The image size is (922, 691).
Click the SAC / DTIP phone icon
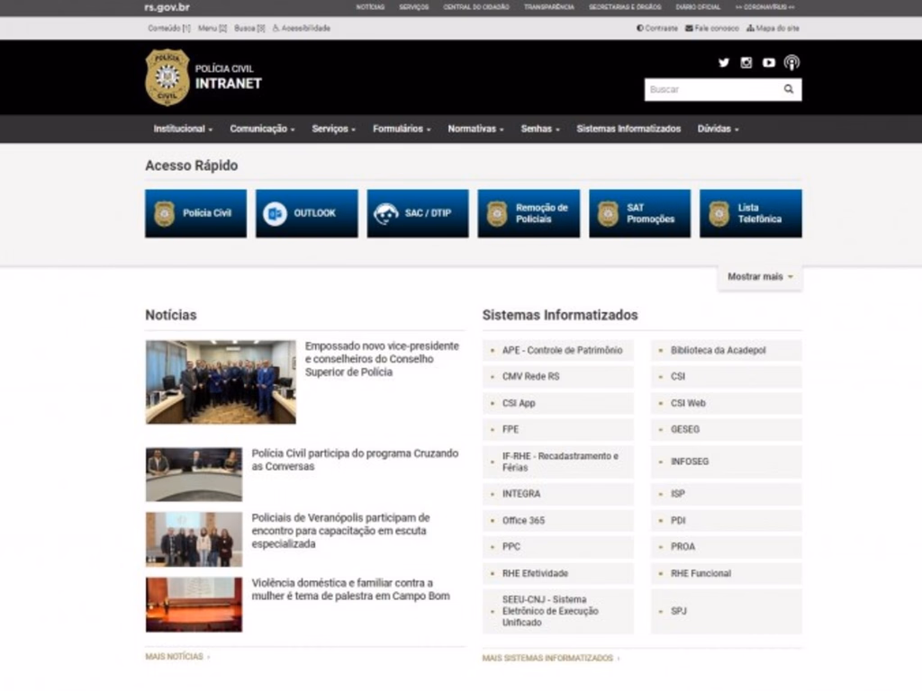pos(385,212)
